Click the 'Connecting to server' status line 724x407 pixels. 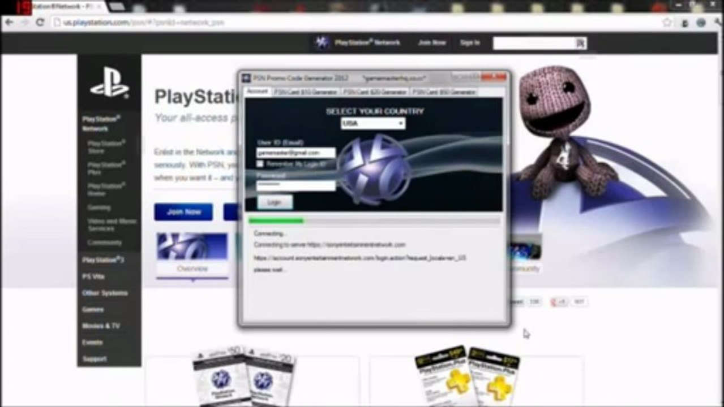[x=329, y=245]
